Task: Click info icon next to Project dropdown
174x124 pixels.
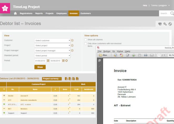Action: [x=72, y=45]
